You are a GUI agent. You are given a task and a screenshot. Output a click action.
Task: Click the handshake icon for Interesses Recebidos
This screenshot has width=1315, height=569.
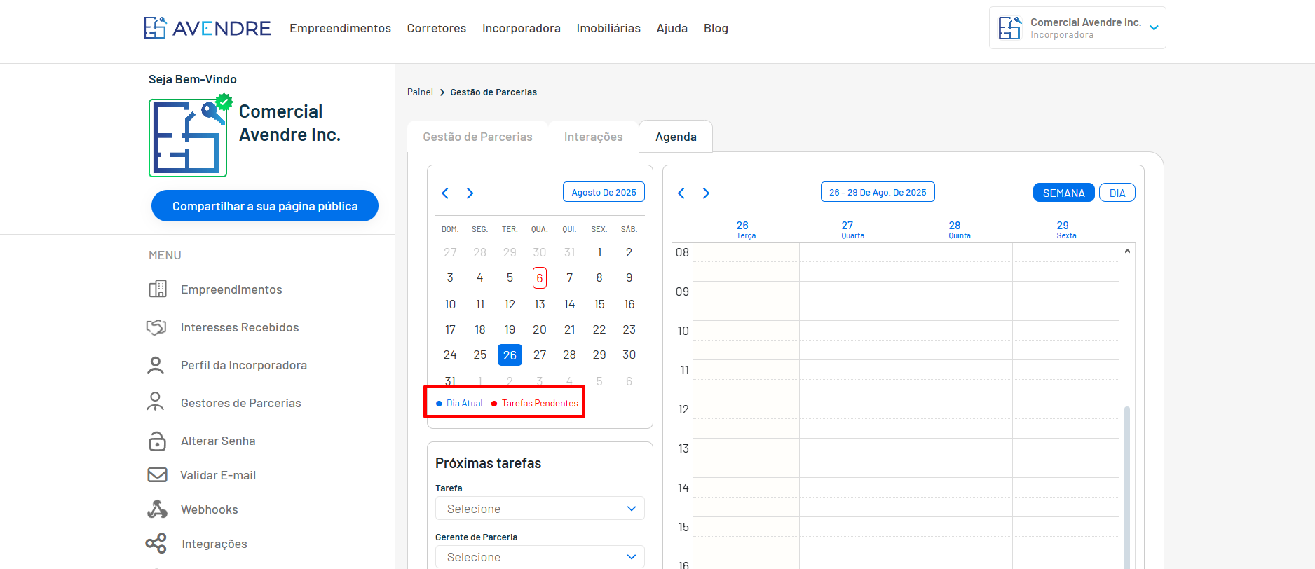(156, 327)
